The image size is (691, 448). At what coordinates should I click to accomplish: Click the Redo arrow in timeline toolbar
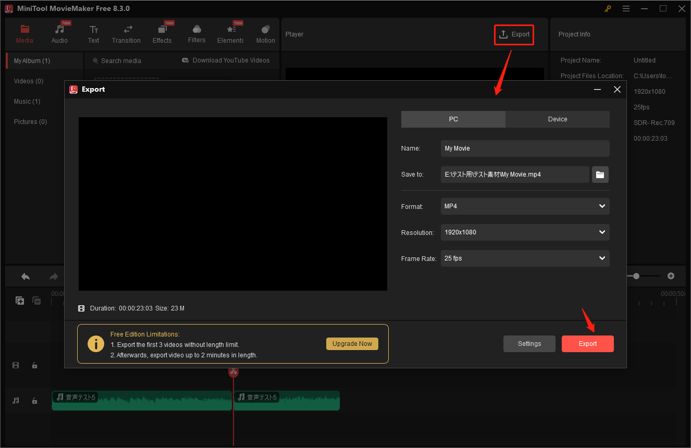[x=53, y=277]
